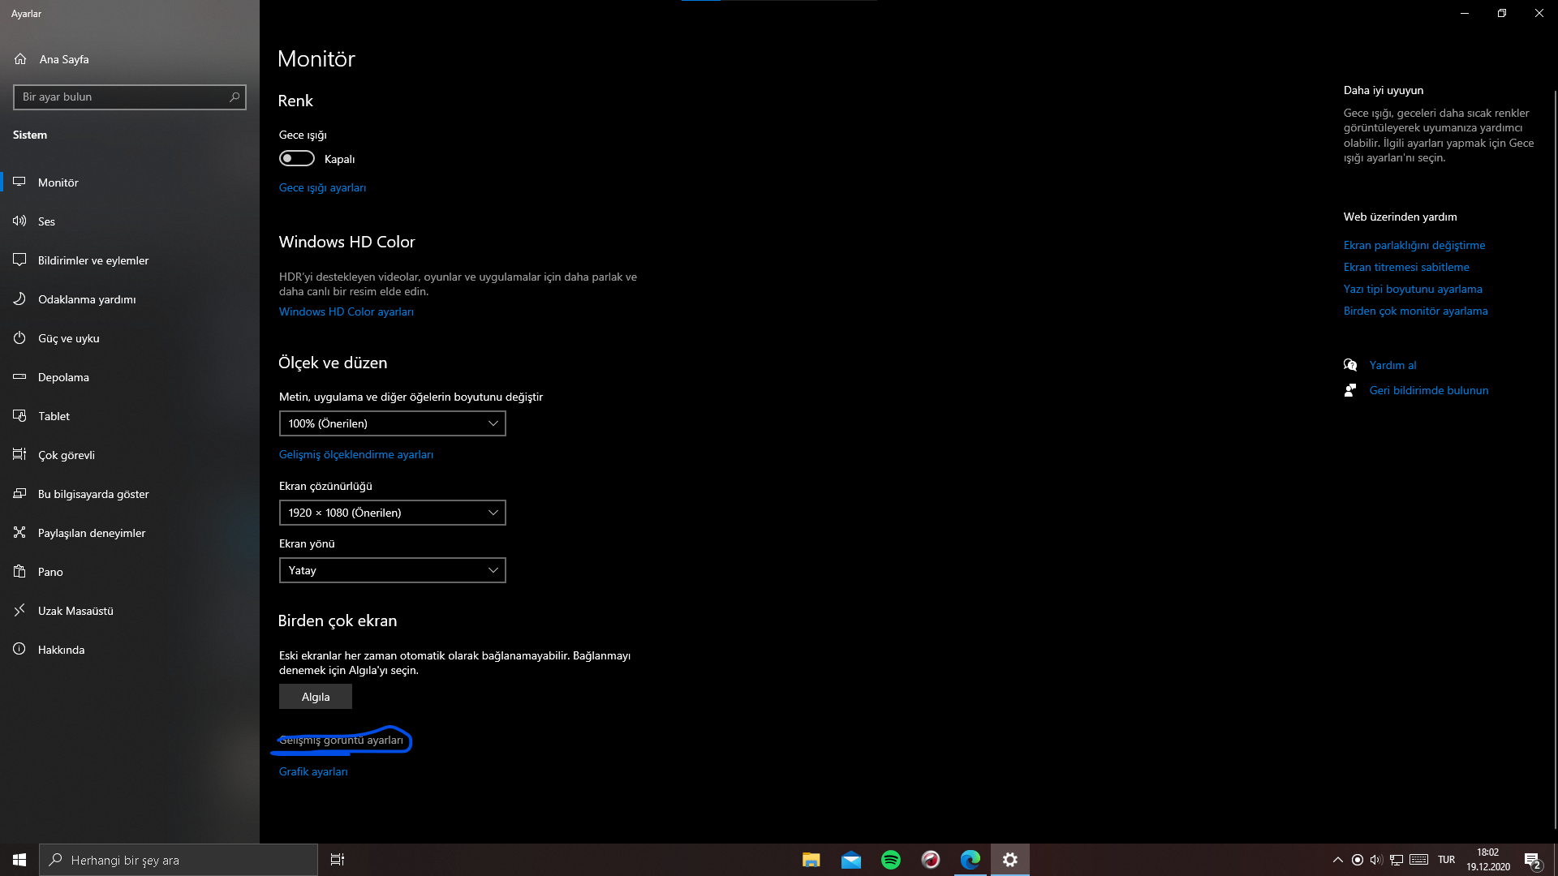Click the Ses speaker icon in sidebar
Viewport: 1558px width, 876px height.
(x=19, y=221)
